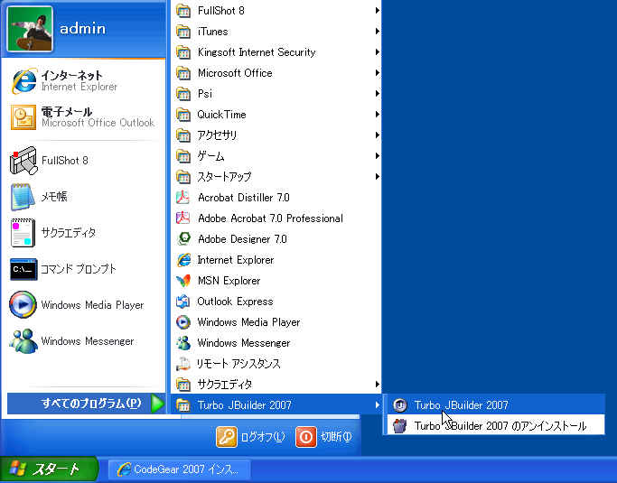Open Microsoft Office Outlook e-mail icon
Viewport: 617px width, 483px height.
(23, 117)
